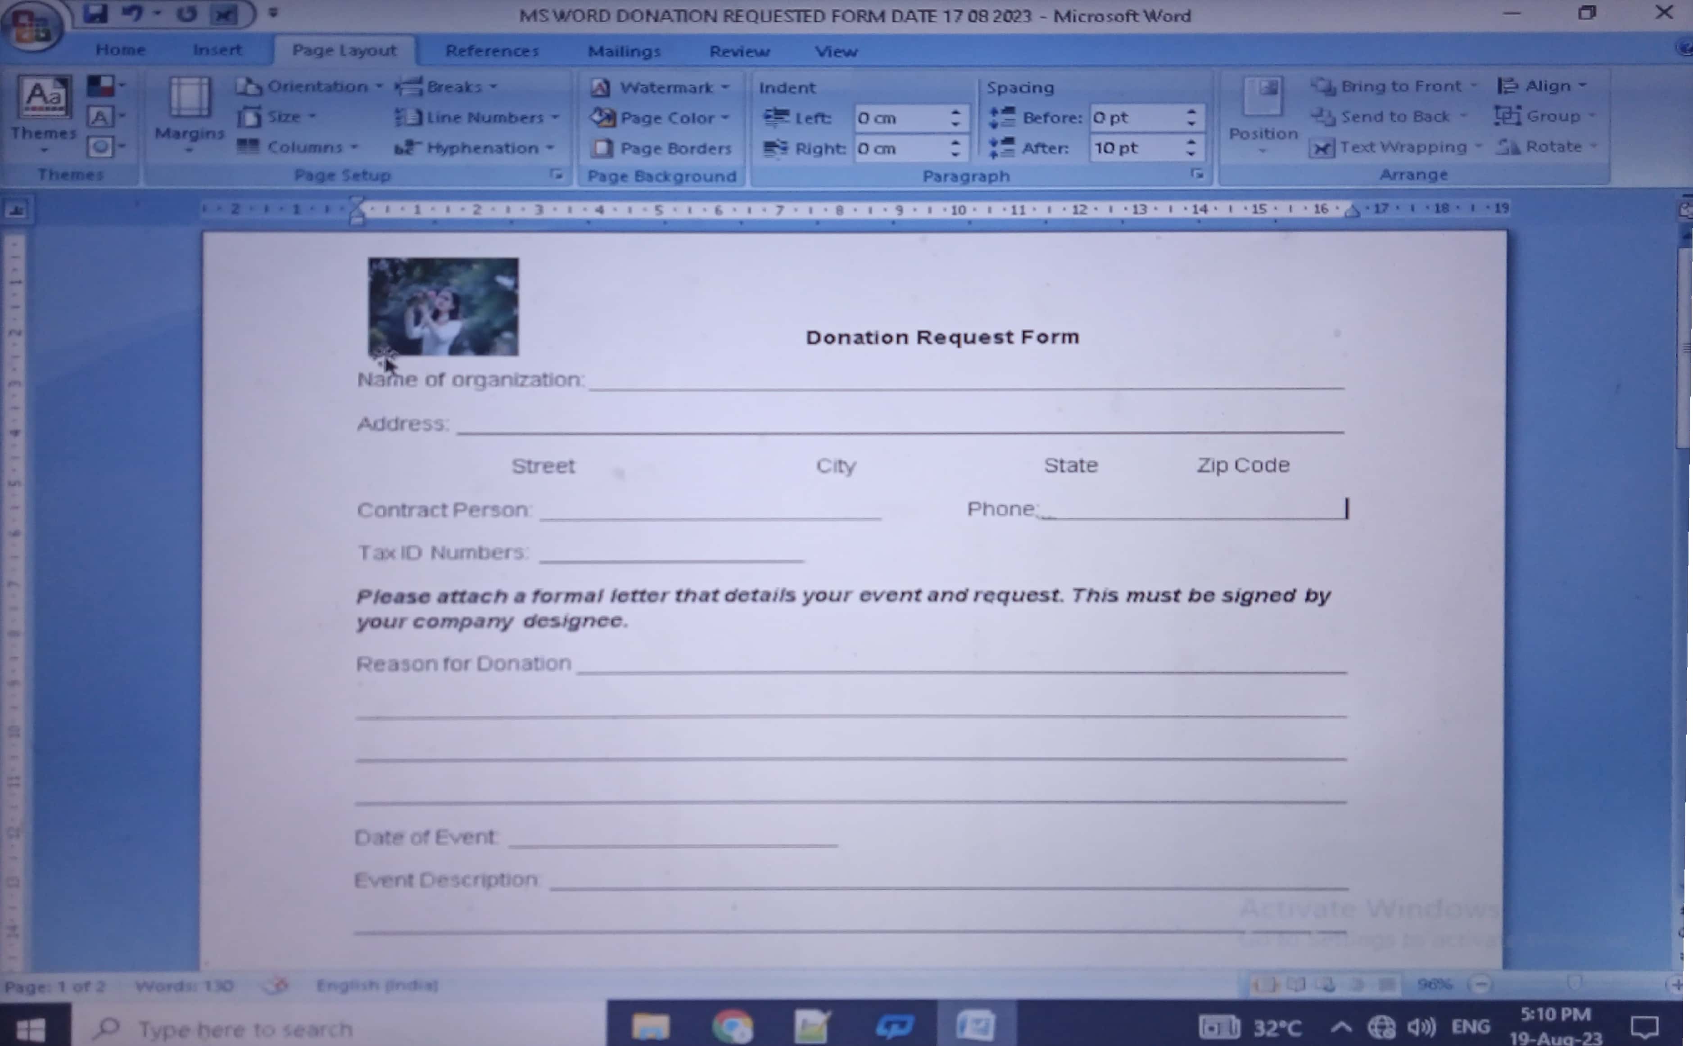The image size is (1693, 1046).
Task: Switch to the Insert tab
Action: click(x=217, y=50)
